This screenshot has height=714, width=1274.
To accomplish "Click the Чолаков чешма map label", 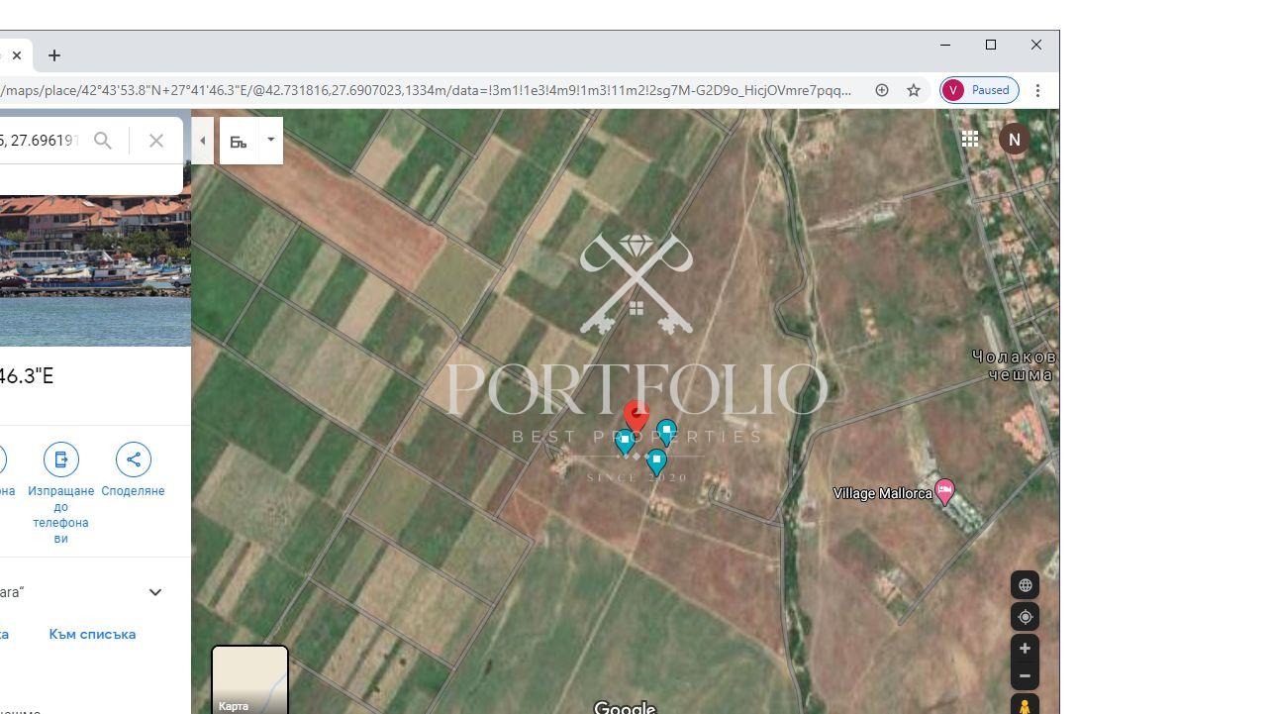I will click(x=1015, y=365).
